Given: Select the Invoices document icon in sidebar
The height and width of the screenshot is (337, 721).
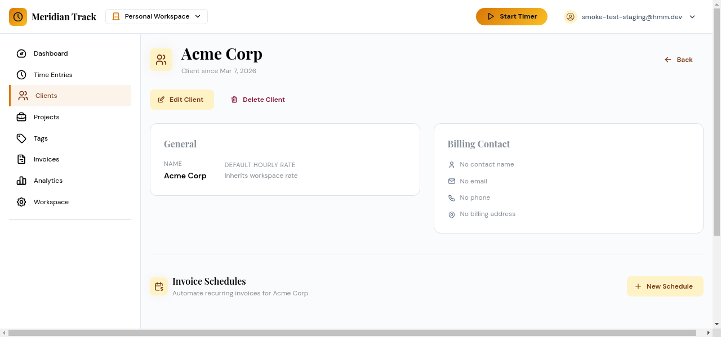Looking at the screenshot, I should 21,159.
